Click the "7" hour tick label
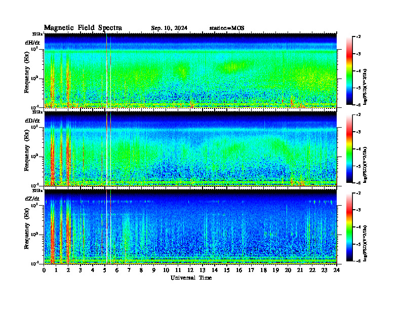The image size is (401, 310). [x=129, y=270]
